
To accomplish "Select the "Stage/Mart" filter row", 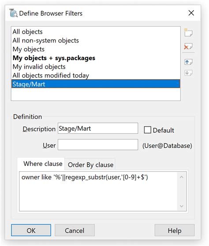I will click(96, 84).
